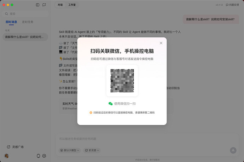Click the orange warning icon

[91, 113]
